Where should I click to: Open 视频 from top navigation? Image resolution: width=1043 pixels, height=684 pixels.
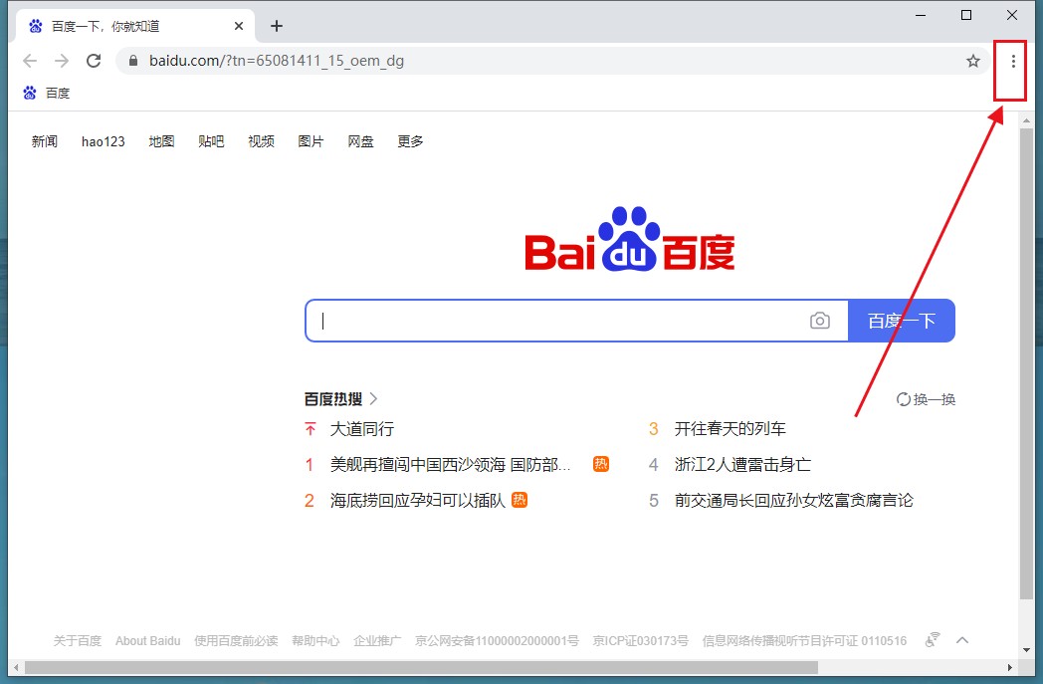[x=261, y=141]
